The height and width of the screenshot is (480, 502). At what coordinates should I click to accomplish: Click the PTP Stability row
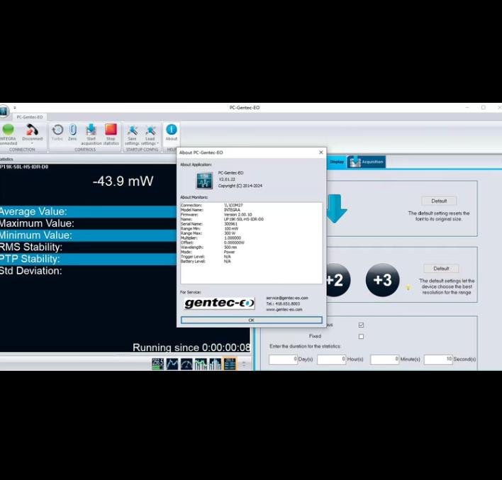(88, 259)
